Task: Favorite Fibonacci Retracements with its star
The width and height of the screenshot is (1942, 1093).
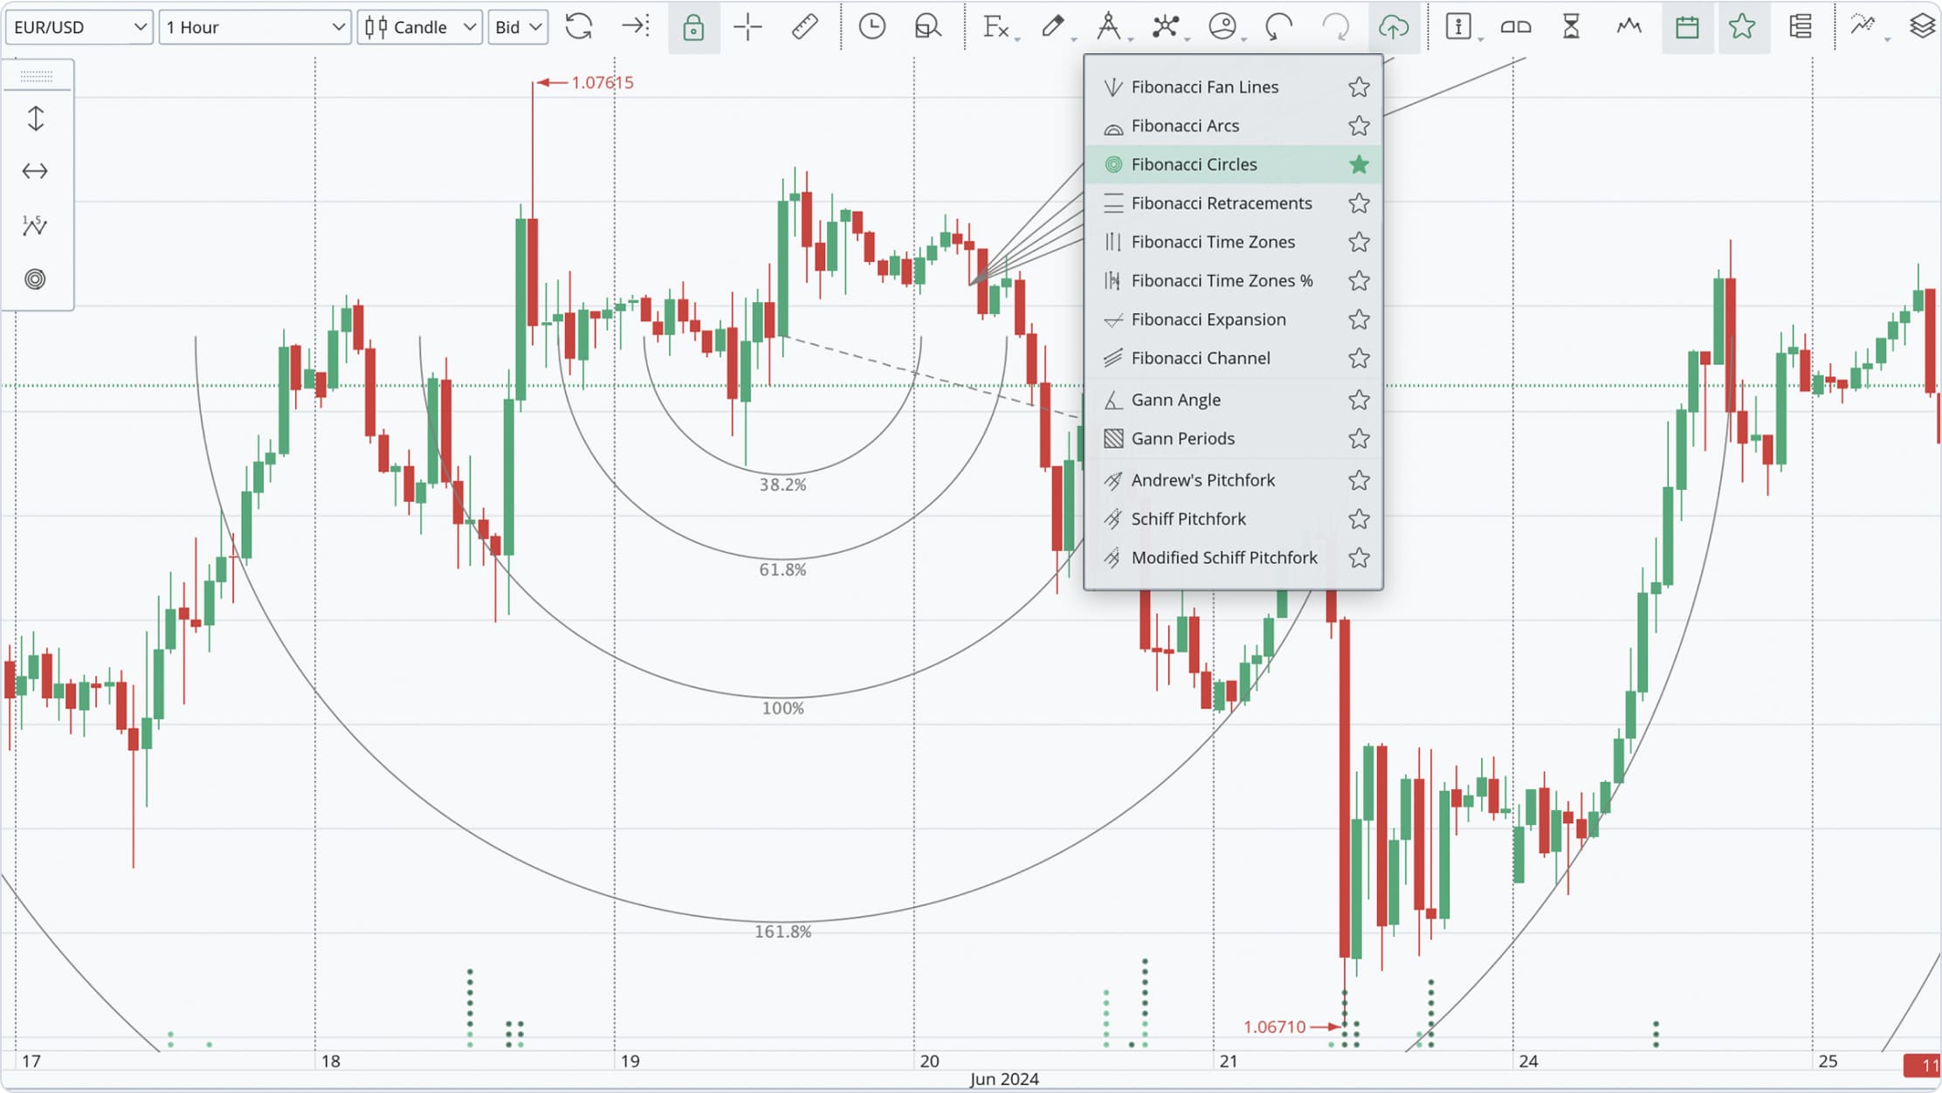Action: 1359,203
